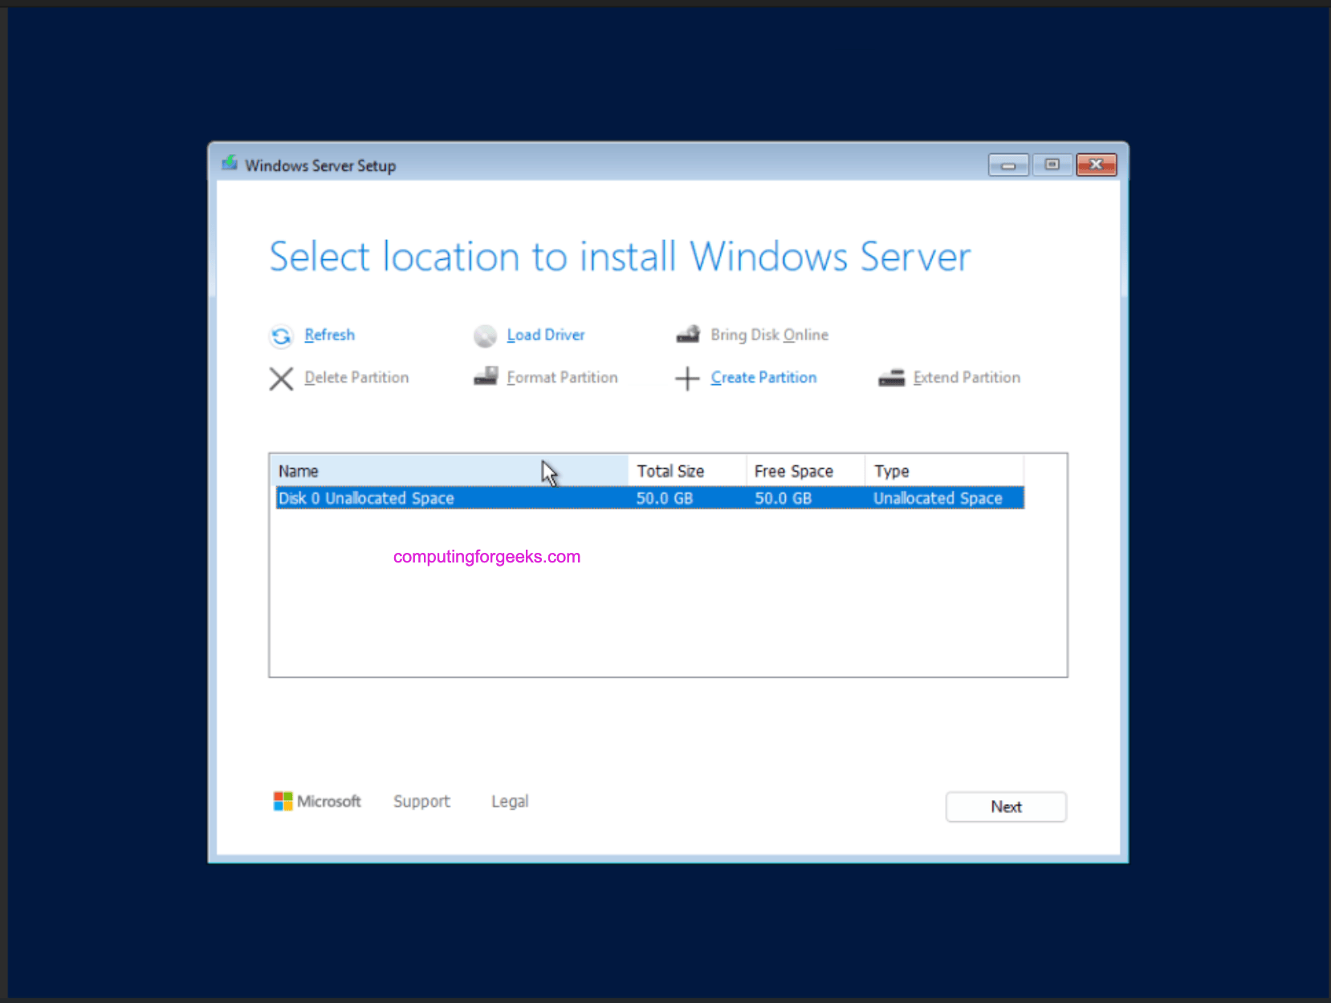Click the Total Size column header

671,470
